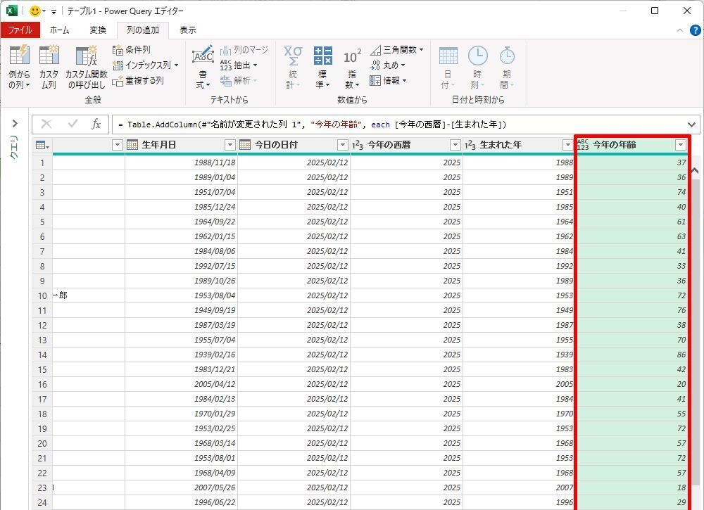704x510 pixels.
Task: Click the fx formula button in formula bar
Action: click(96, 125)
